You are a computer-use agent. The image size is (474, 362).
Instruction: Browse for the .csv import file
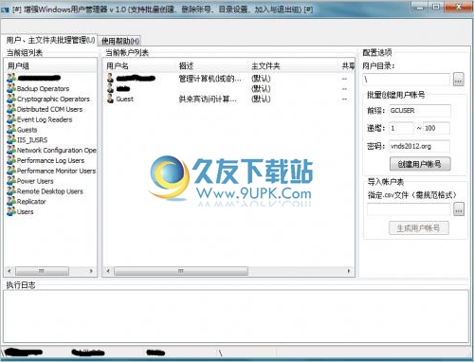(x=459, y=209)
